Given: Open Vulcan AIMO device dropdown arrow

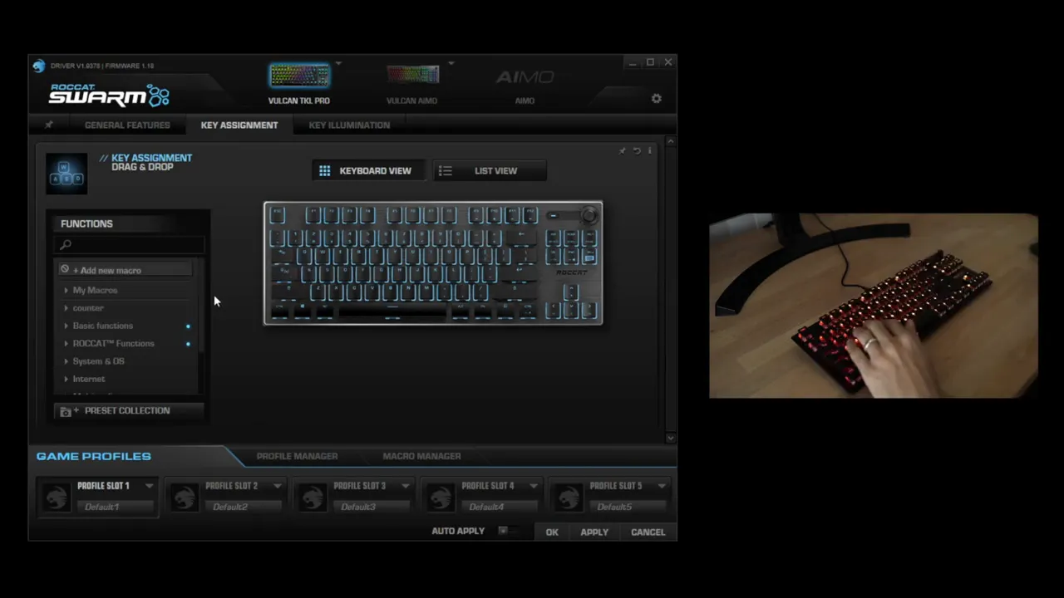Looking at the screenshot, I should point(451,63).
